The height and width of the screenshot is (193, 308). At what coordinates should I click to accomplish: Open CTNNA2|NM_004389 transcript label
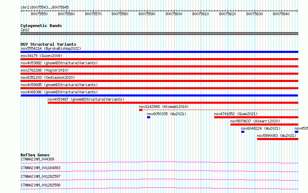[37, 159]
